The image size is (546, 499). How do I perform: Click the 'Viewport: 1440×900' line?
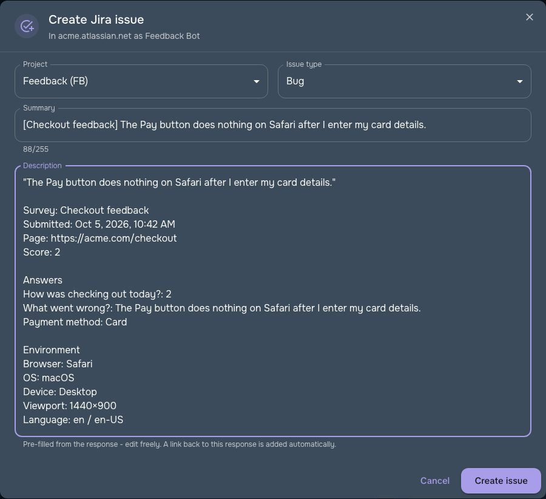[70, 406]
